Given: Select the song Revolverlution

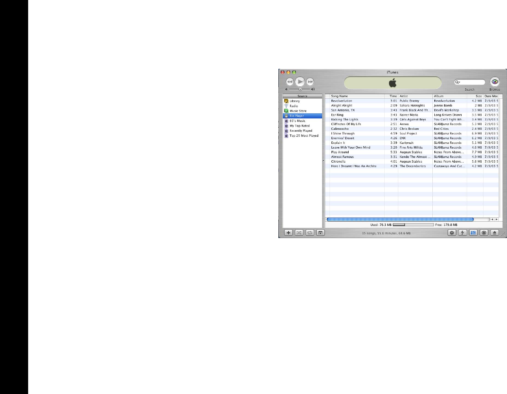Looking at the screenshot, I should tap(342, 101).
